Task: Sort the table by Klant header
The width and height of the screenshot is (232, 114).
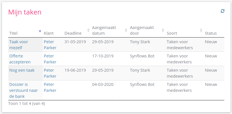Action: 49,33
